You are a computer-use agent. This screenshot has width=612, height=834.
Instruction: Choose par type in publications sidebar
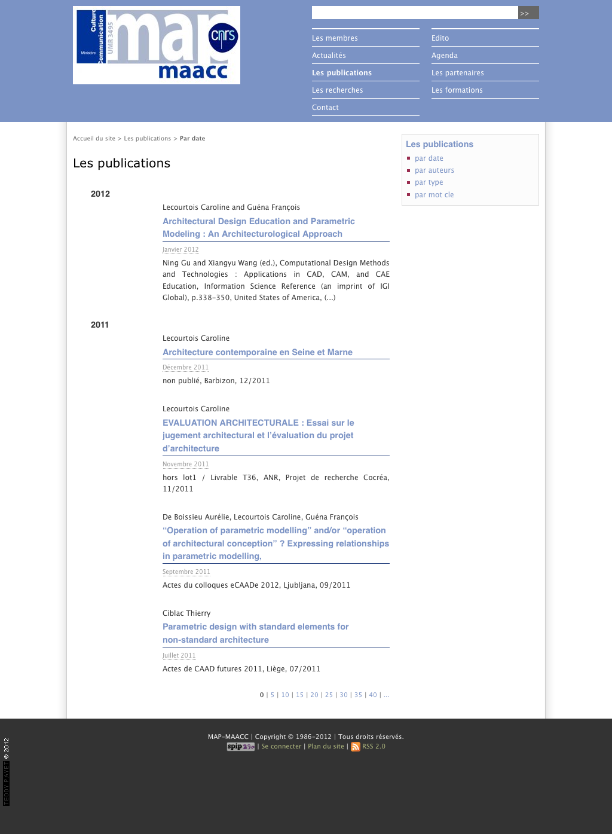[x=429, y=182]
